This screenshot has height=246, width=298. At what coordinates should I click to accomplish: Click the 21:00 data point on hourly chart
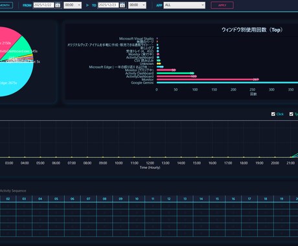290,157
